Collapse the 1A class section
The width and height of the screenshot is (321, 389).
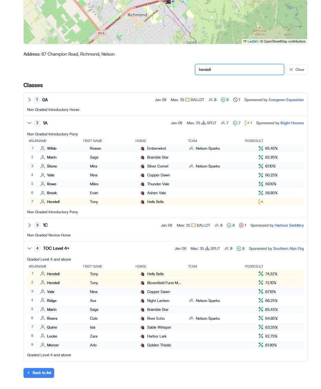point(29,123)
